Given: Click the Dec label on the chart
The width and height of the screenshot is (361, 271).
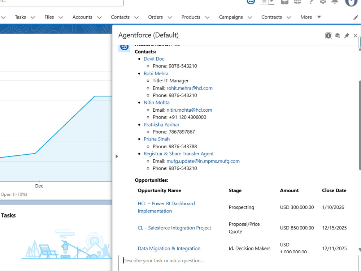Looking at the screenshot, I should pos(39,186).
